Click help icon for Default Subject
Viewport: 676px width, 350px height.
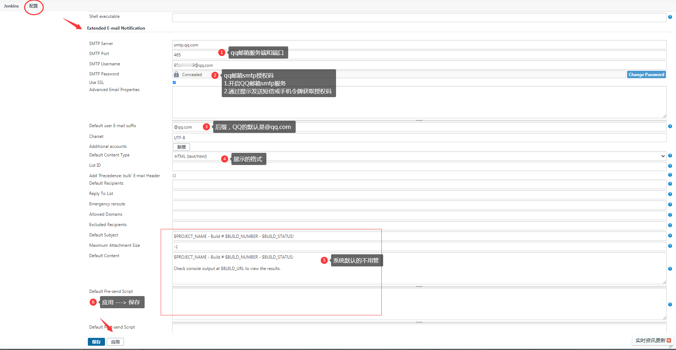click(x=670, y=236)
